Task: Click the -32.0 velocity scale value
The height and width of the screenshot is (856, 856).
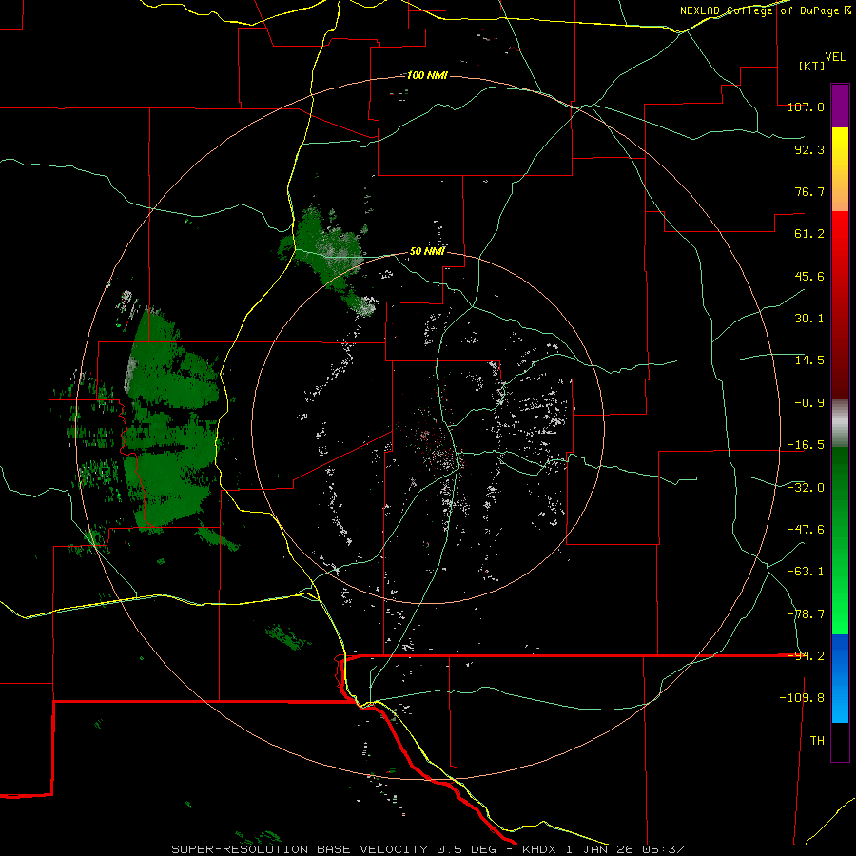Action: coord(806,488)
